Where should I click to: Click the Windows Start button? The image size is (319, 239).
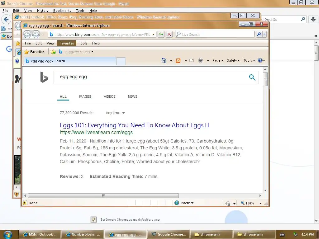point(8,235)
